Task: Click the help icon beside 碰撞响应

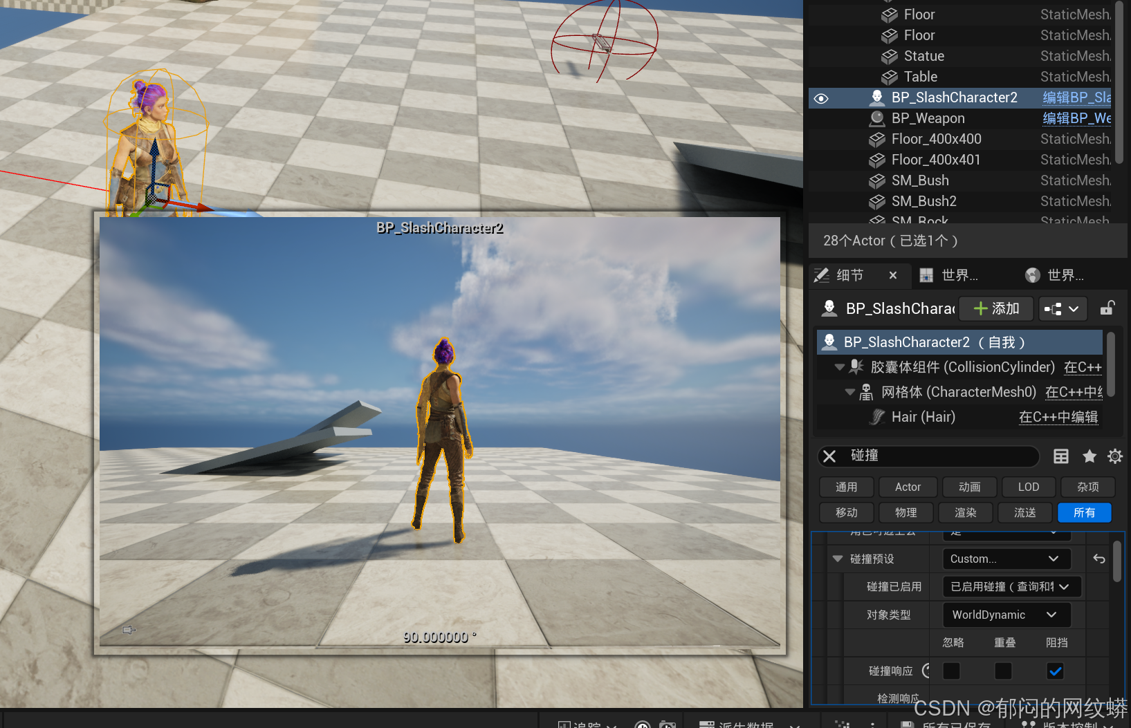Action: (x=926, y=670)
